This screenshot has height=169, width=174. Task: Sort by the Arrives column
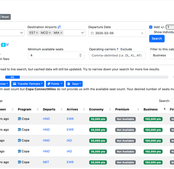click(x=76, y=109)
